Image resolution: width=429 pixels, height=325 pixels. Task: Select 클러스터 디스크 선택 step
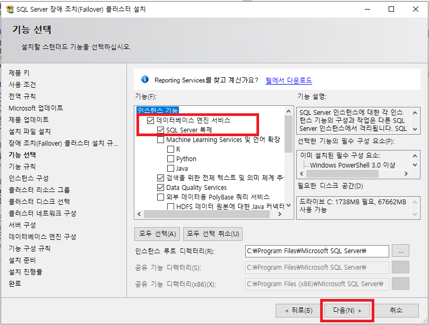point(39,202)
